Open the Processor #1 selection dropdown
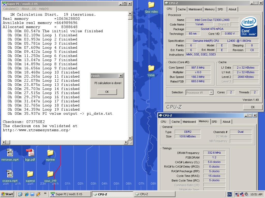The height and width of the screenshot is (198, 265). point(211,93)
